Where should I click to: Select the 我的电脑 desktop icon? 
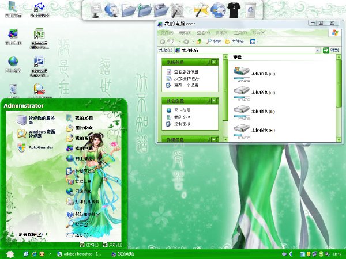coord(13,37)
